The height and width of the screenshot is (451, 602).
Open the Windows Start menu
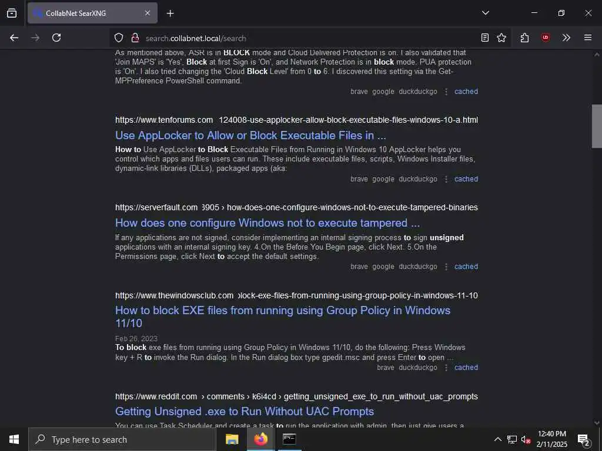coord(14,439)
